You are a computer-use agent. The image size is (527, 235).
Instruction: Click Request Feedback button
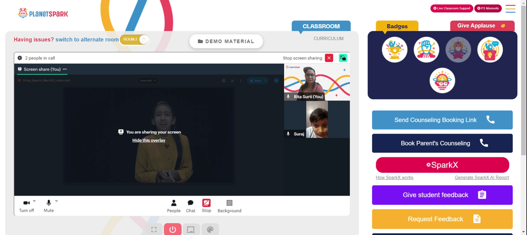442,219
